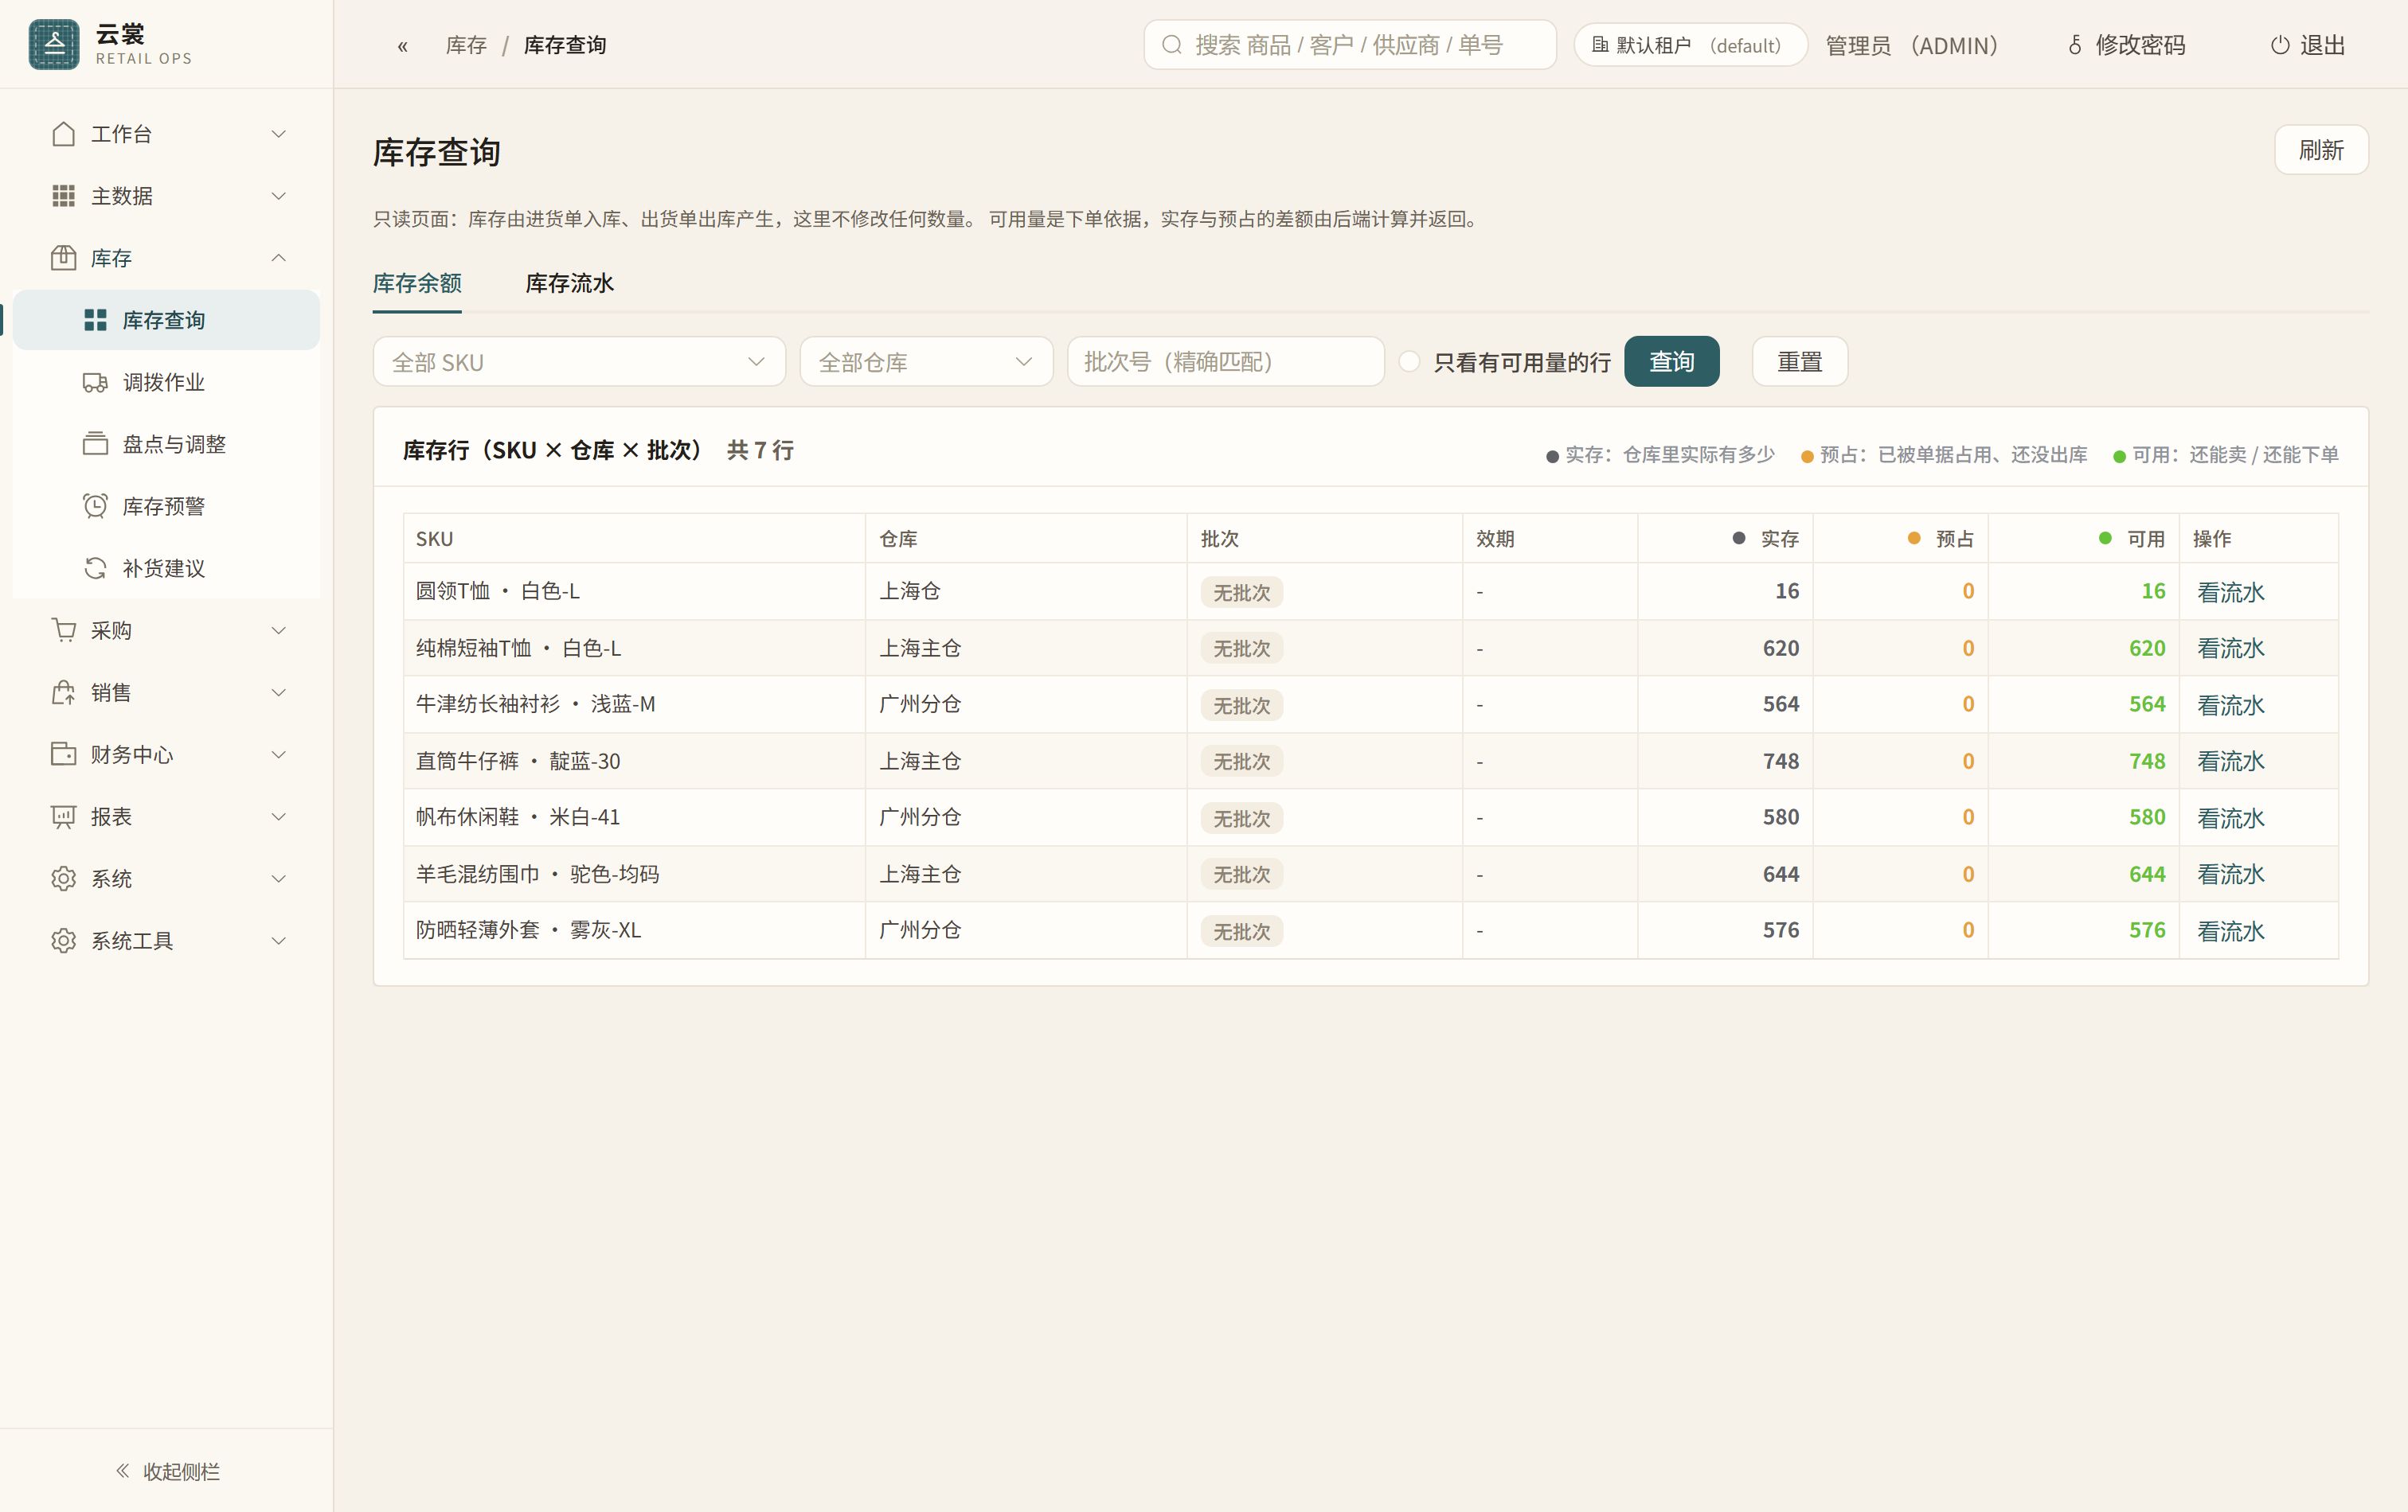Screen dimensions: 2408x1512
Task: Click the 云裳 Retail Ops logo icon
Action: (54, 44)
